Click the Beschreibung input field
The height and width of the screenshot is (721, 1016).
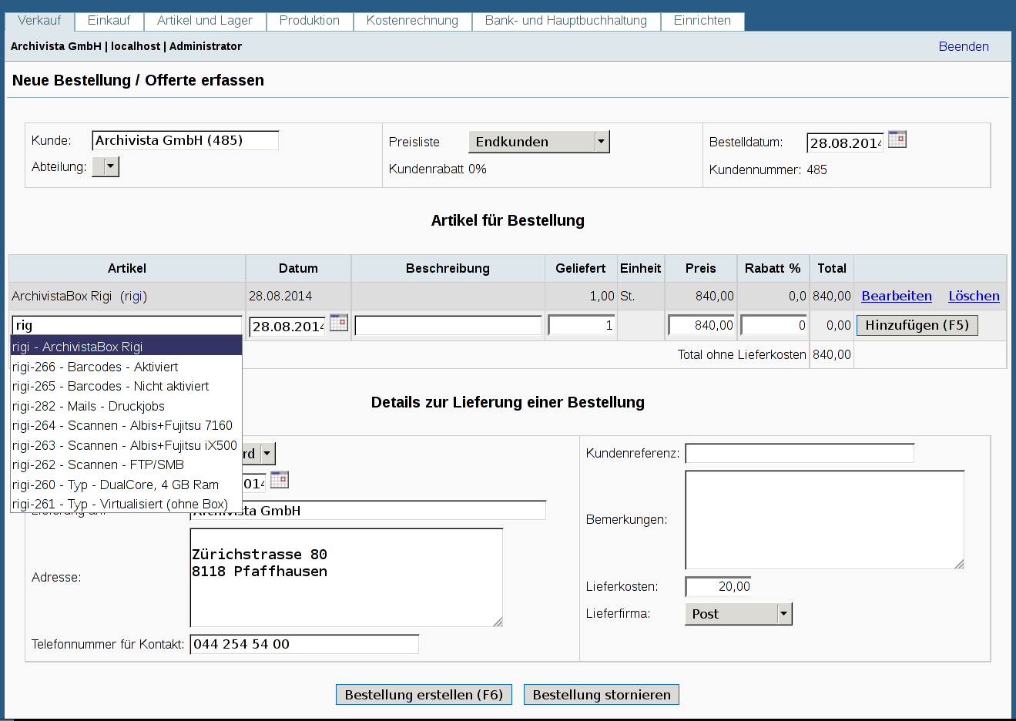(448, 325)
